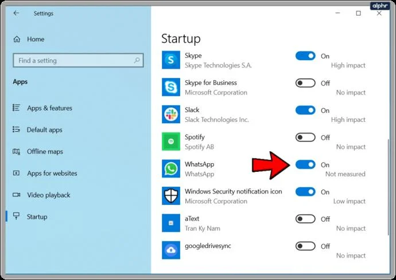Click the Find a setting field
Screen dimensions: 396x280
click(x=78, y=60)
